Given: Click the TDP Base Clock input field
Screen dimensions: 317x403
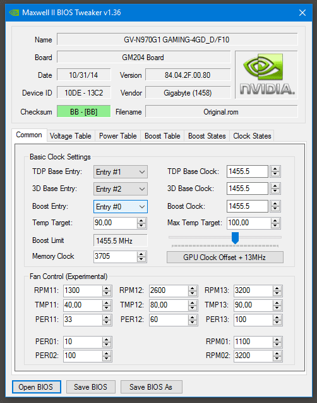Looking at the screenshot, I should pyautogui.click(x=248, y=171).
